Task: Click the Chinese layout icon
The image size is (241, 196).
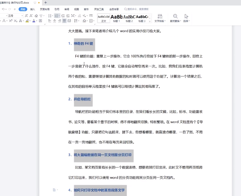Action: [x=73, y=16]
